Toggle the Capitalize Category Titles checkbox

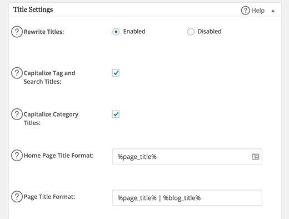tap(116, 114)
